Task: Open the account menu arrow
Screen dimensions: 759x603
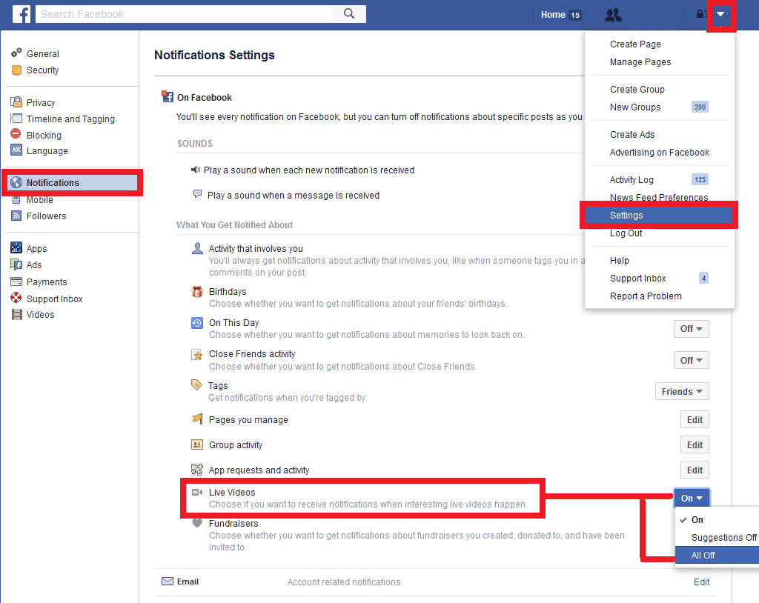Action: pos(720,14)
